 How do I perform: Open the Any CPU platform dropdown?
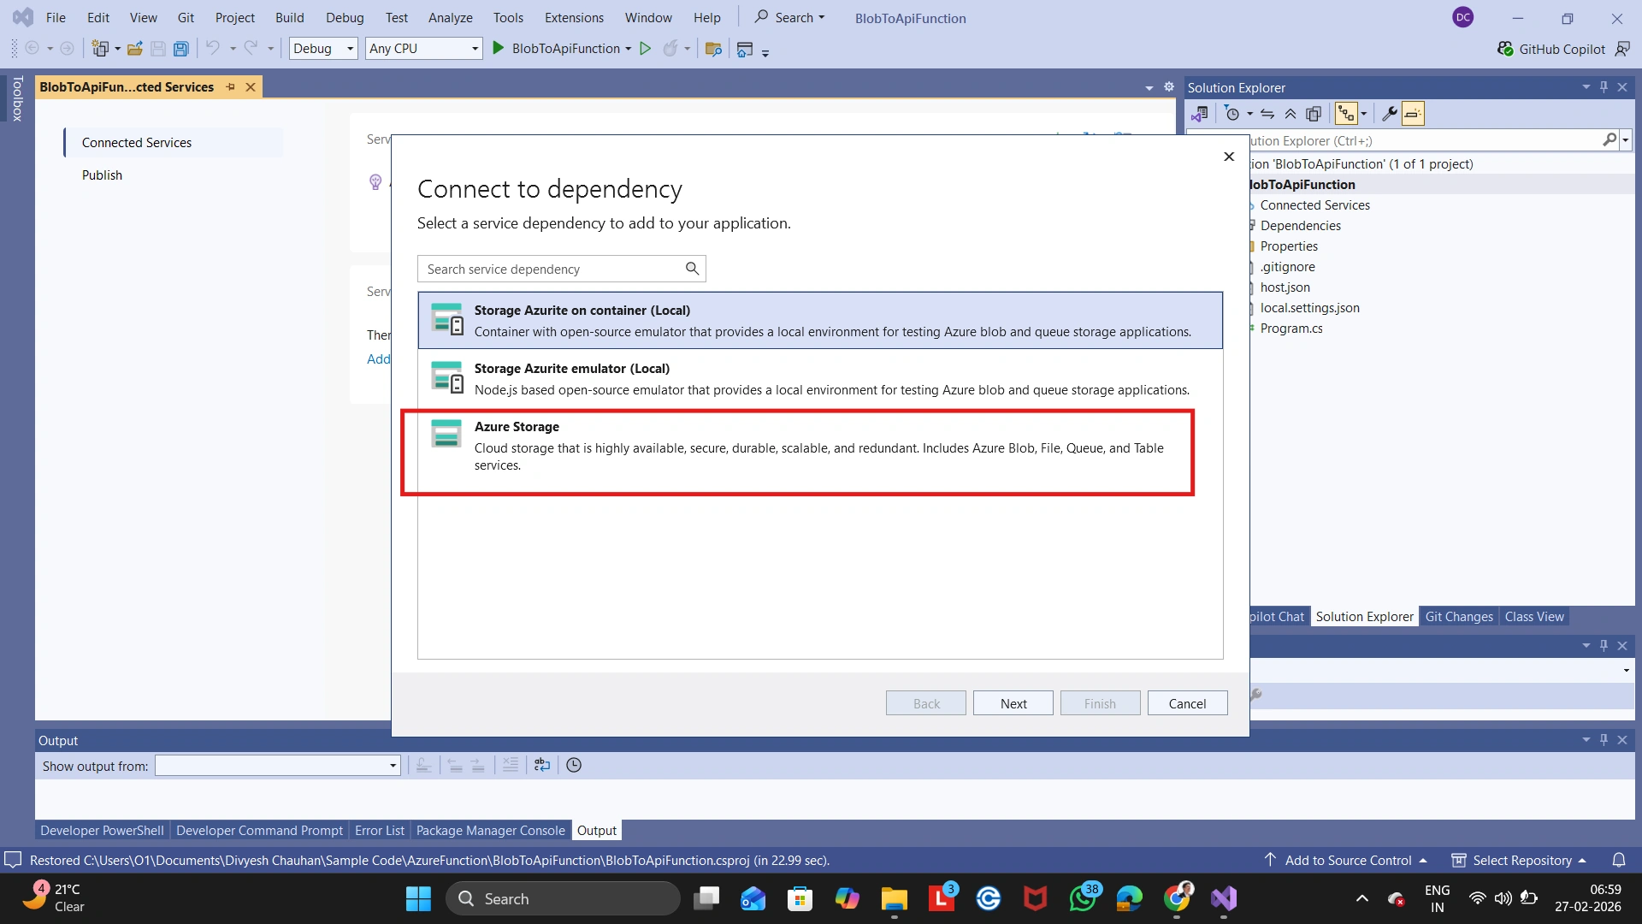point(424,49)
